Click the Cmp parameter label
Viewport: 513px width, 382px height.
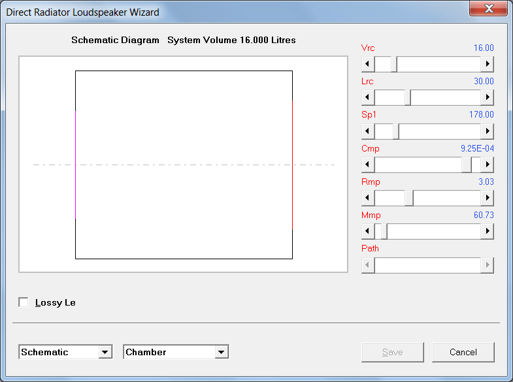(371, 148)
